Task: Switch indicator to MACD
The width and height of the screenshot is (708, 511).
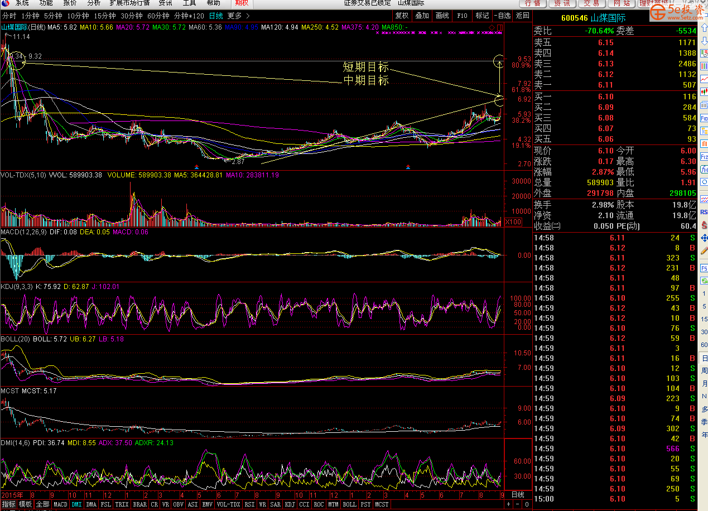Action: [60, 504]
